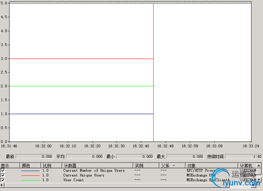Click the 最新 value field
Screen dimensions: 263x191
click(34, 157)
